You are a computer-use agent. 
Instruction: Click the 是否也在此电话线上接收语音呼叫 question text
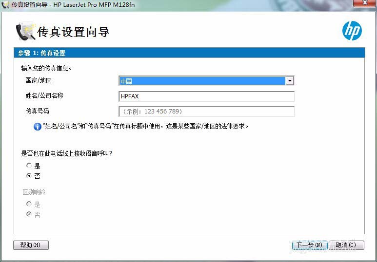point(67,153)
